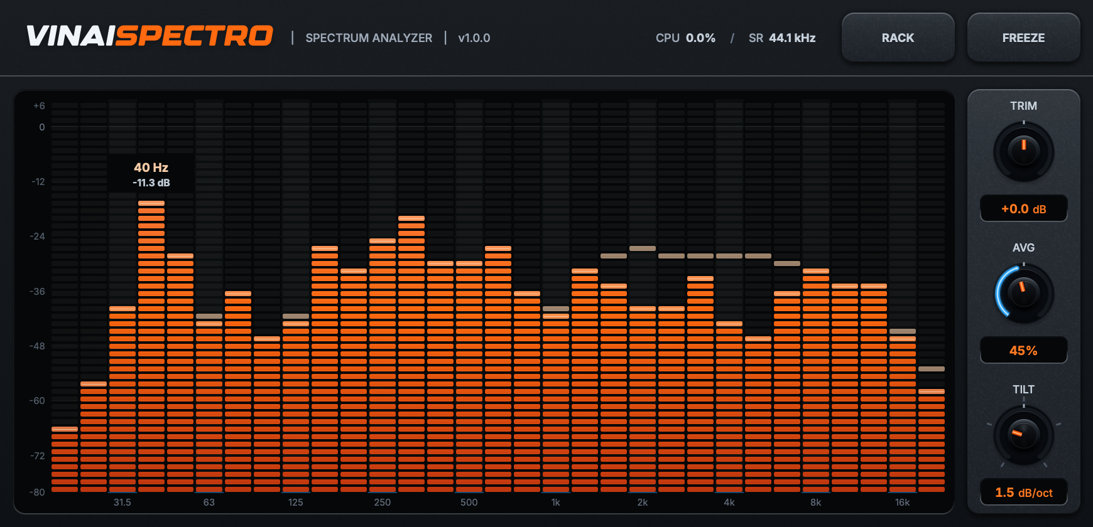Image resolution: width=1093 pixels, height=527 pixels.
Task: Click the 8k frequency axis label
Action: [816, 503]
